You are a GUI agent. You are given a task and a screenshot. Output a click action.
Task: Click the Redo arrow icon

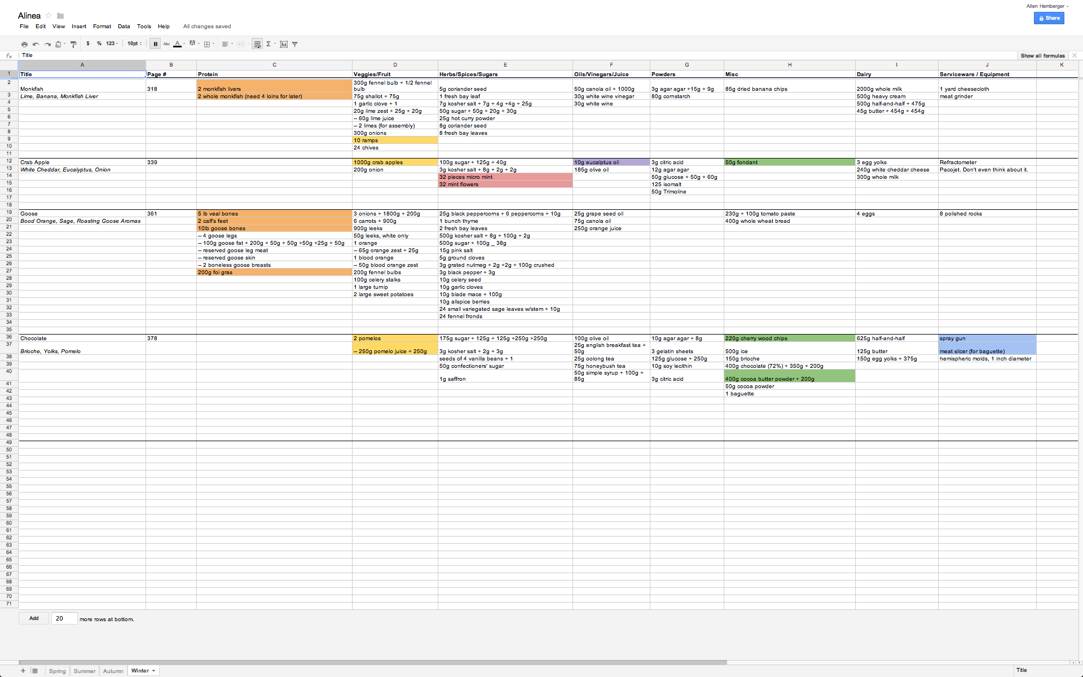pyautogui.click(x=47, y=44)
